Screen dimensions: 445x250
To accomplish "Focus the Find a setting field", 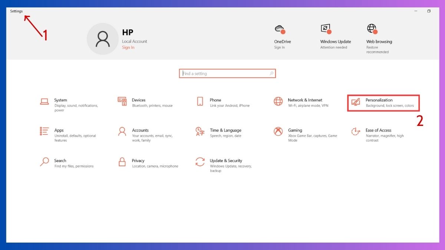I will tap(227, 73).
